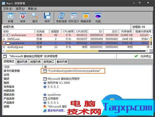Viewport: 155px width, 117px height.
Task: Open the 文件(F) menu
Action: click(x=8, y=9)
